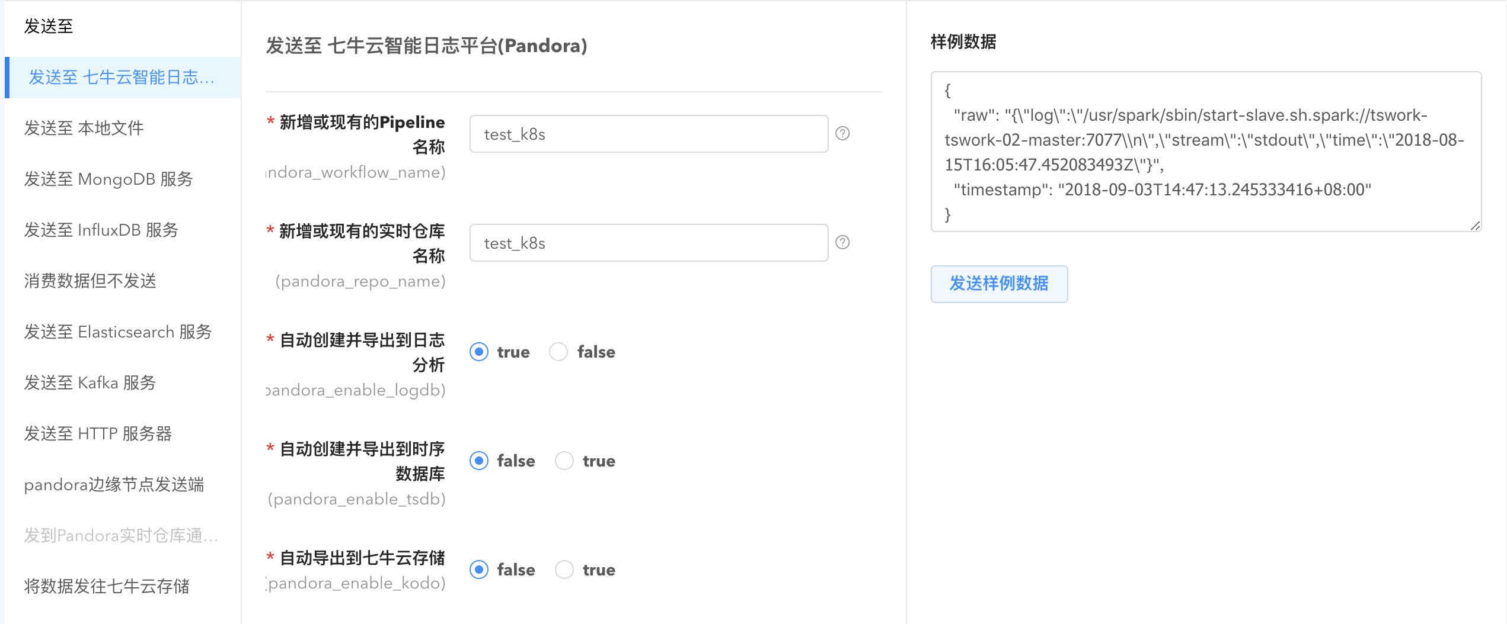Open 发送至 InfluxDB 服务 sidebar item
The height and width of the screenshot is (624, 1507).
tap(123, 230)
